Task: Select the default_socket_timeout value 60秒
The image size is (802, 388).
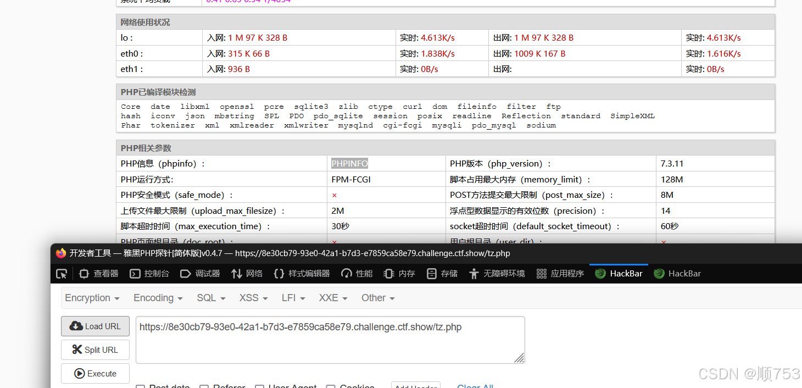Action: [x=670, y=226]
